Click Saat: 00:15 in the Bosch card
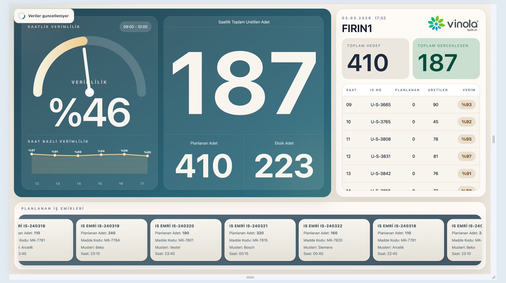 coord(239,254)
